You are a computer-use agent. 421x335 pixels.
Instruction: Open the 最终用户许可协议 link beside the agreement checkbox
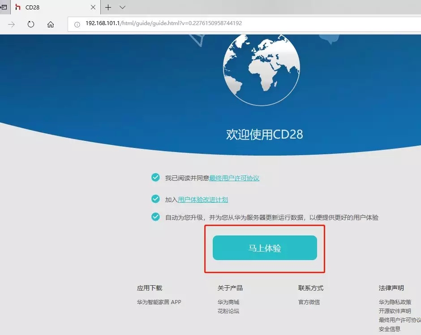tap(234, 178)
